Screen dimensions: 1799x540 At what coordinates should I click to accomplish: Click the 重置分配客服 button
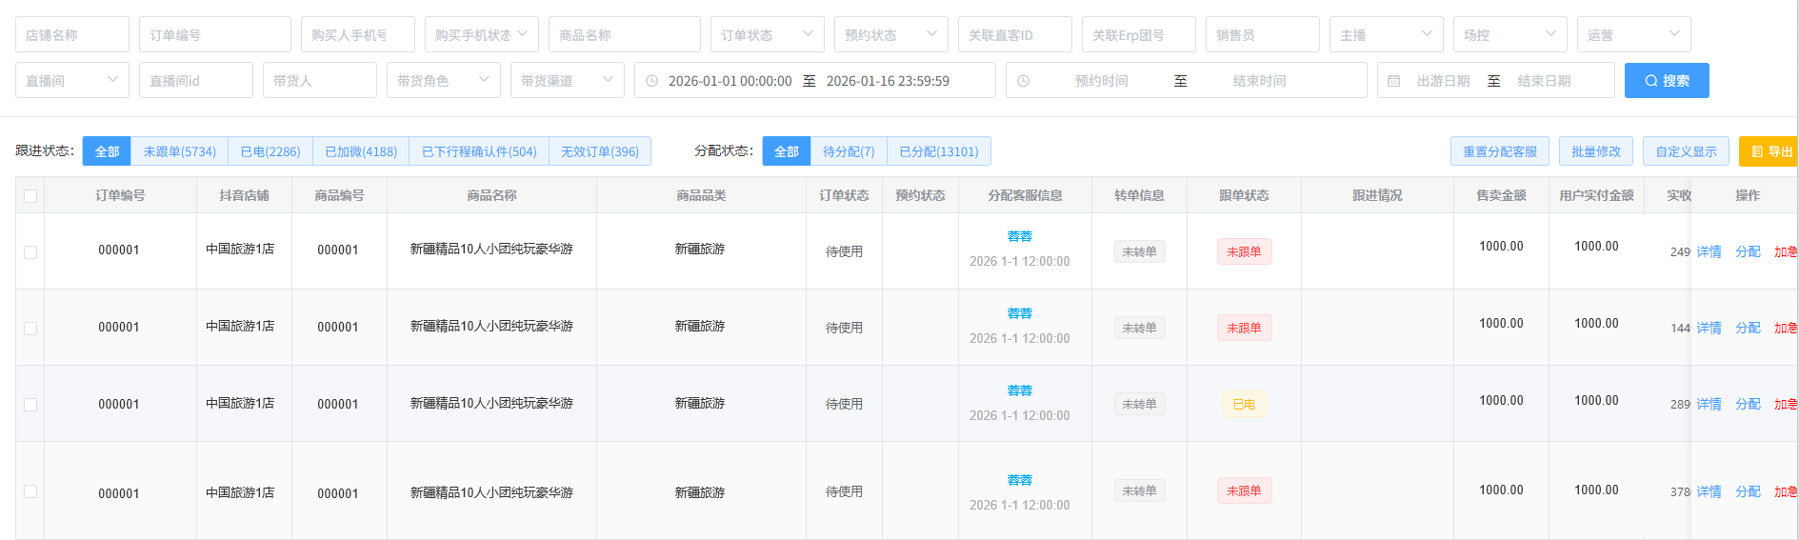point(1500,151)
